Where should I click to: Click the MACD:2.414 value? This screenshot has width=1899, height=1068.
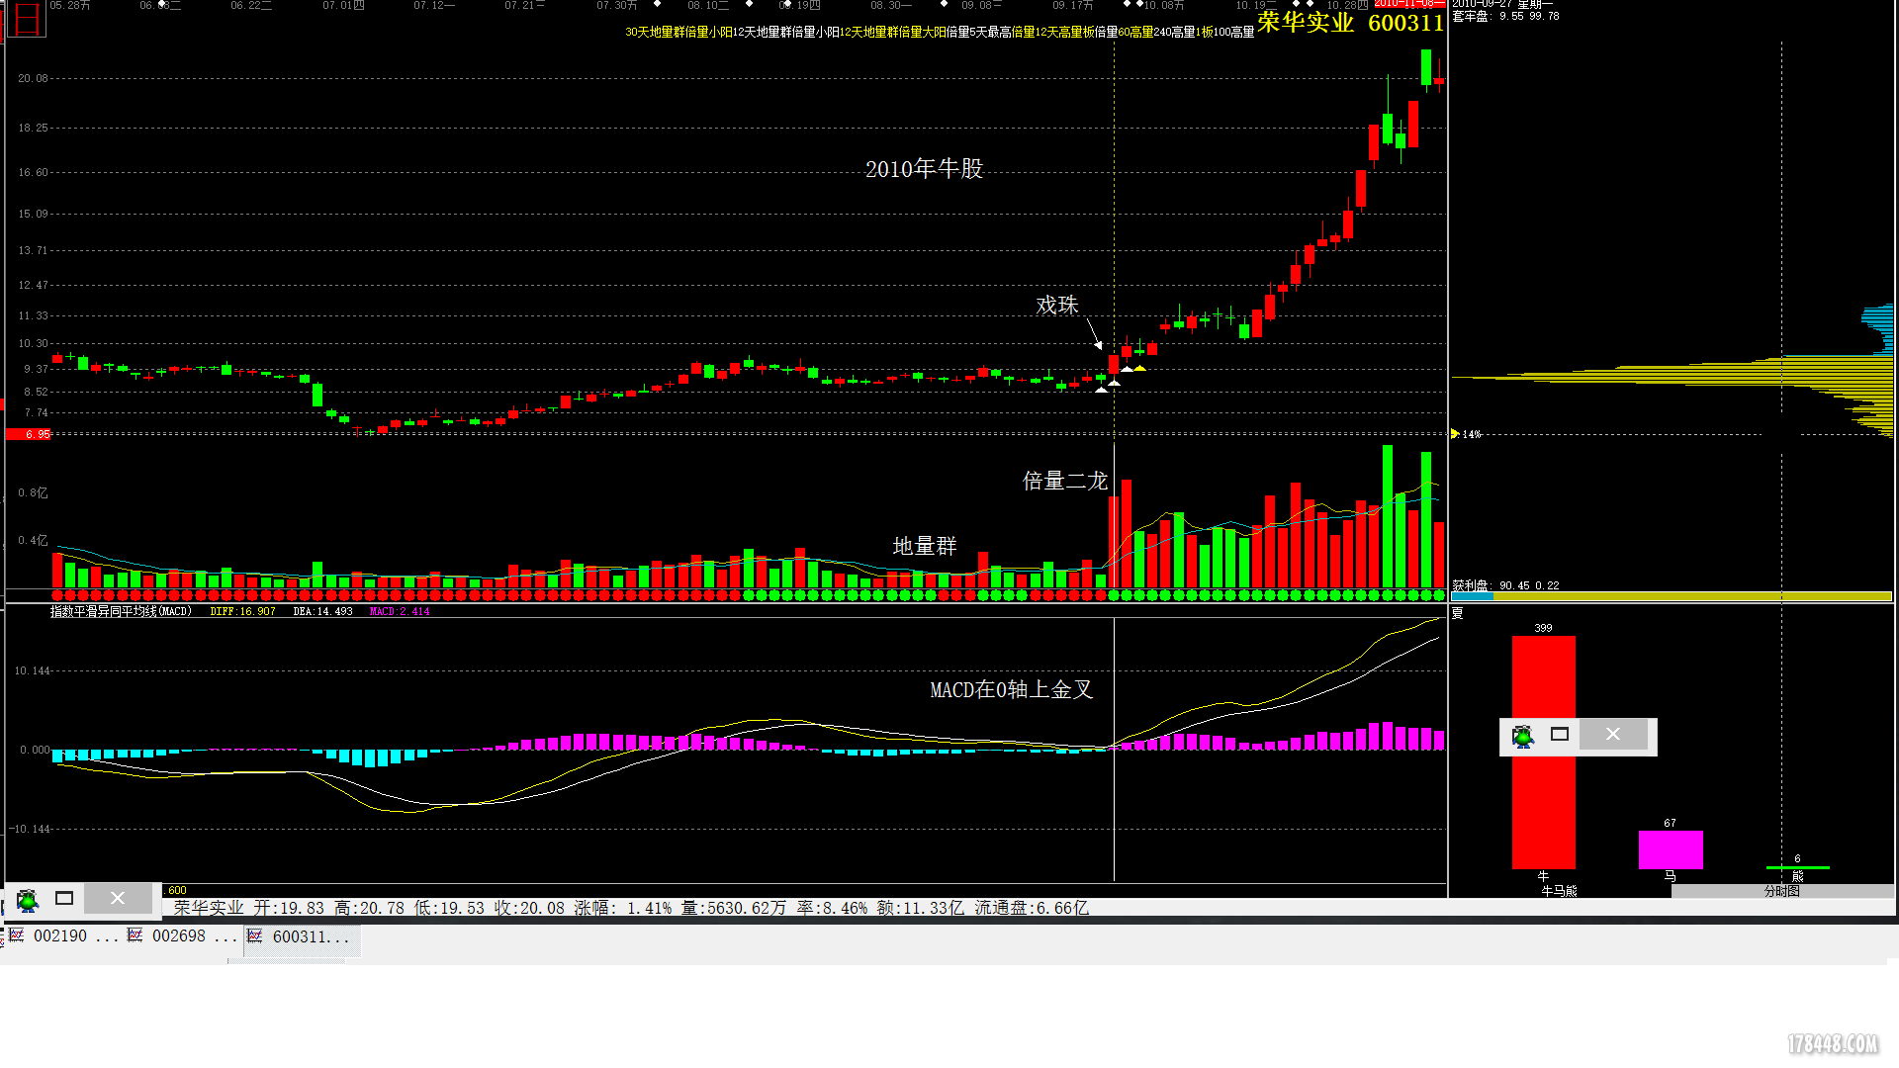pos(400,612)
